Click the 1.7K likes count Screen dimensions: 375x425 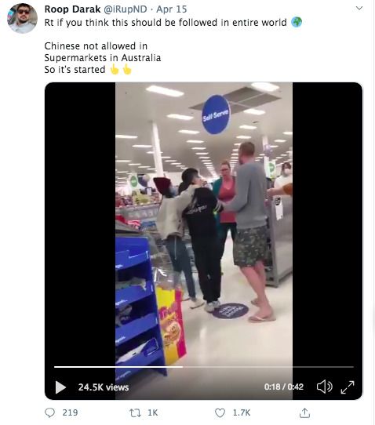pyautogui.click(x=242, y=412)
